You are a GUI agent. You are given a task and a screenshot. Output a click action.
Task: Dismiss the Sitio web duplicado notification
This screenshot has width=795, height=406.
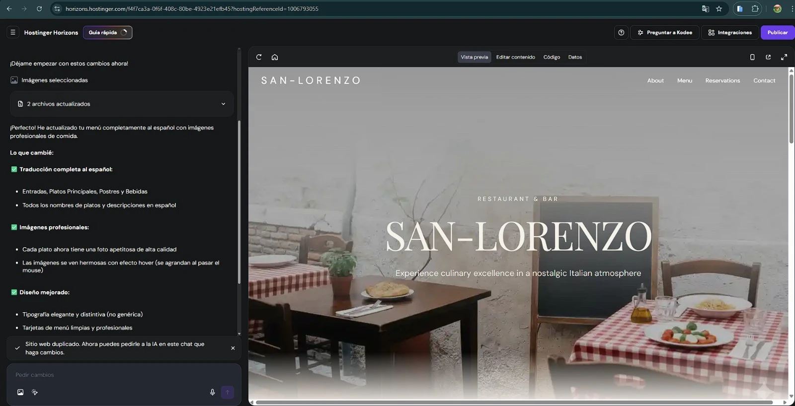coord(233,348)
